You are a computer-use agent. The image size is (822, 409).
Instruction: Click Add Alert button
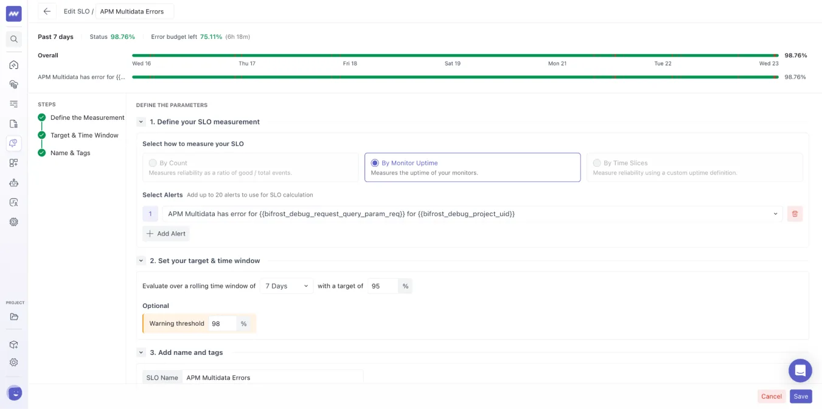[166, 234]
